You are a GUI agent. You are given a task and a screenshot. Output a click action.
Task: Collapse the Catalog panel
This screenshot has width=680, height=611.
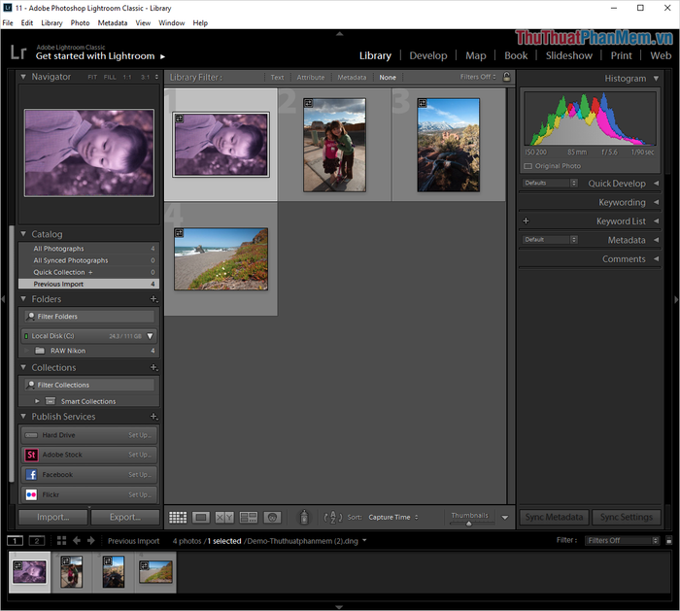[x=23, y=234]
